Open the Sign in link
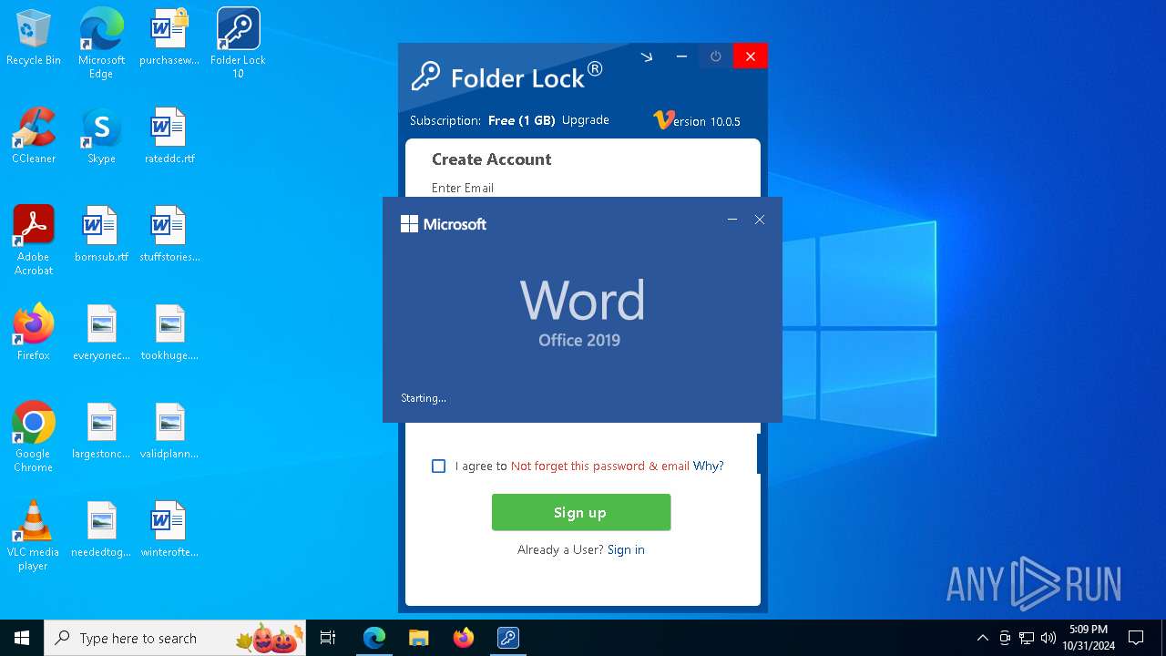 [626, 549]
